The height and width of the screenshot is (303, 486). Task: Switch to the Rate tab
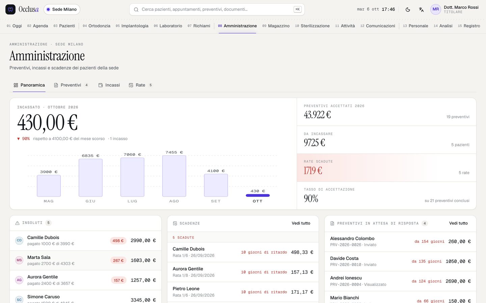[x=140, y=85]
